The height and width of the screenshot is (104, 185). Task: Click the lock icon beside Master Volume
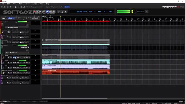pyautogui.click(x=9, y=27)
